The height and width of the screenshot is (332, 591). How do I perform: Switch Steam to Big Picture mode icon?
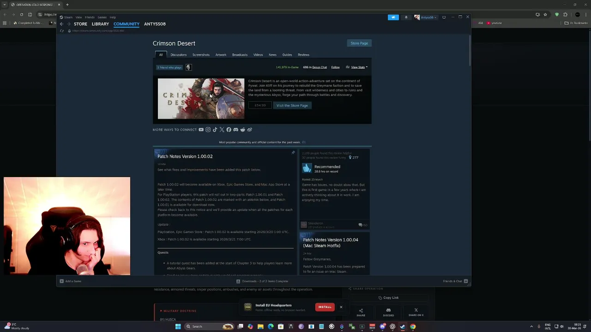tap(444, 18)
